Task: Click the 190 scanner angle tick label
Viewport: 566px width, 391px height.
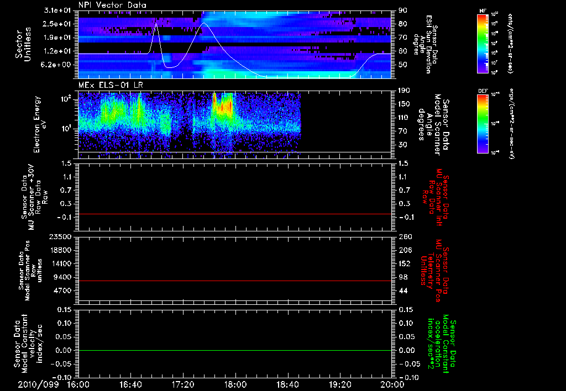Action: (405, 91)
